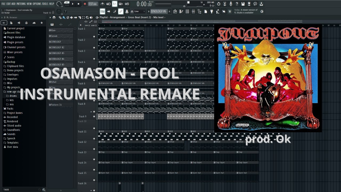341x192 pixels.
Task: Switch PAT/SONG playback mode
Action: (67, 4)
